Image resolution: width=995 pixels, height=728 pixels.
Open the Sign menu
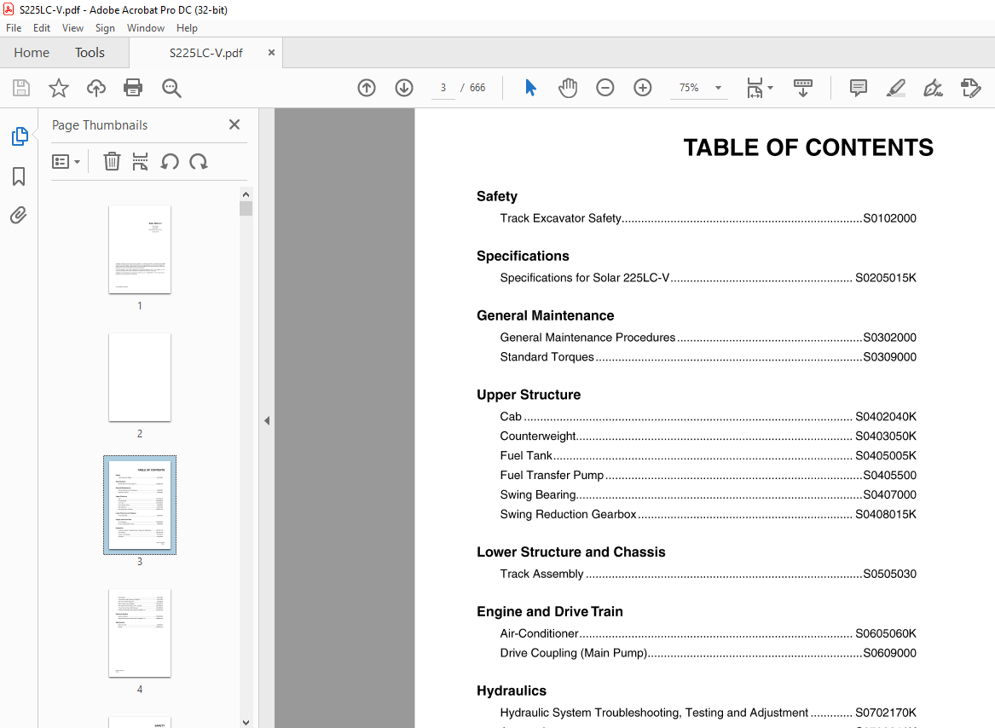[x=105, y=28]
